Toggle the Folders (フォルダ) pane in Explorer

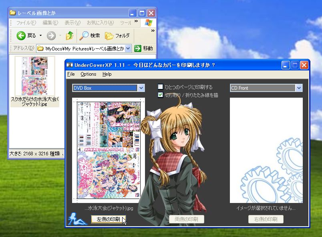117,36
